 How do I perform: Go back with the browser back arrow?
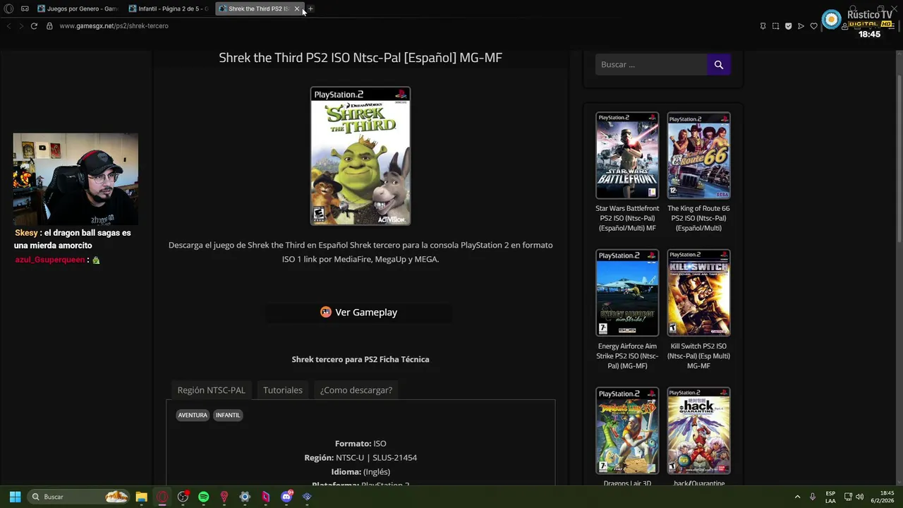(8, 26)
